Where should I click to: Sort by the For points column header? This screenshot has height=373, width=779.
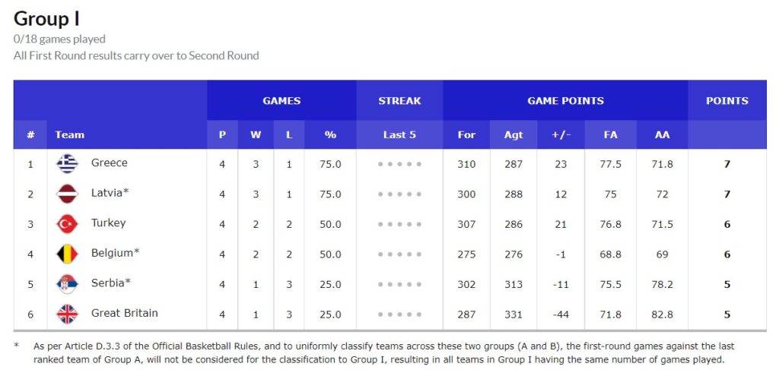[466, 135]
